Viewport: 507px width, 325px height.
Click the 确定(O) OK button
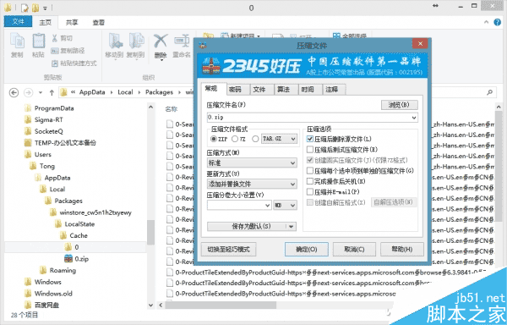(307, 250)
